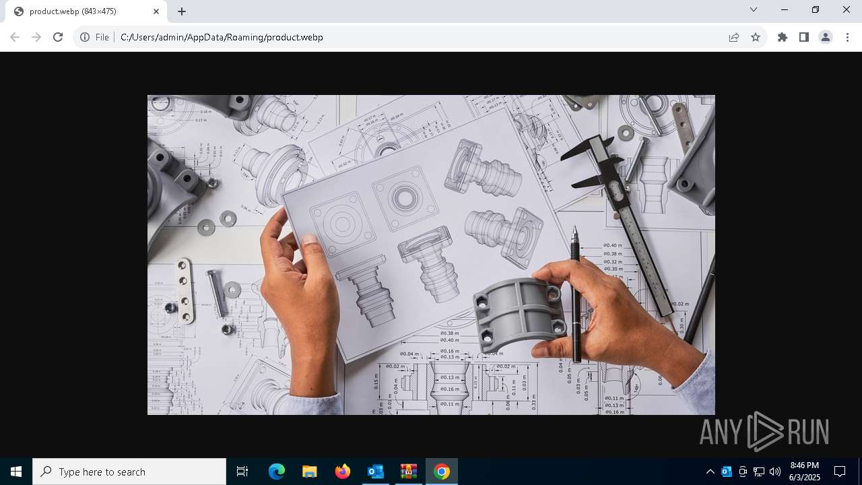Click the browser Back arrow
This screenshot has width=862, height=485.
[15, 37]
